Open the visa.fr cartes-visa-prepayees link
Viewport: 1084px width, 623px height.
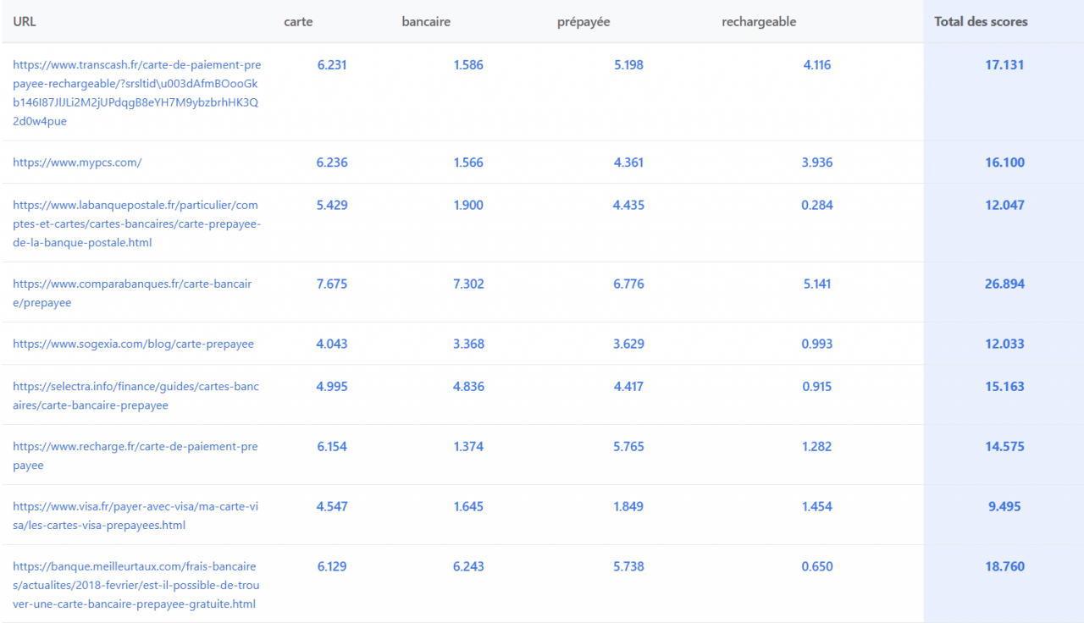[135, 515]
